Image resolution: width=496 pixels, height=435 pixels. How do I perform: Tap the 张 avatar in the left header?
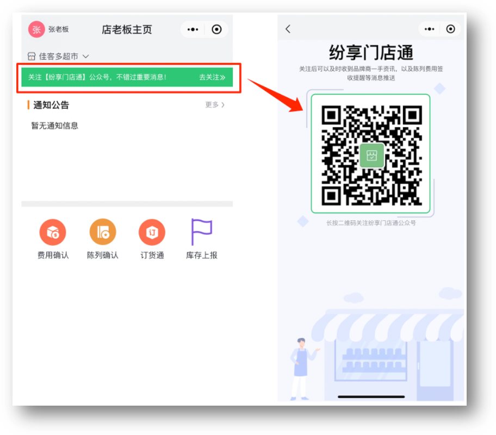[x=36, y=29]
